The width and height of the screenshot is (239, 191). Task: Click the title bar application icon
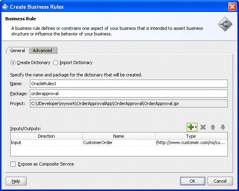click(x=5, y=6)
